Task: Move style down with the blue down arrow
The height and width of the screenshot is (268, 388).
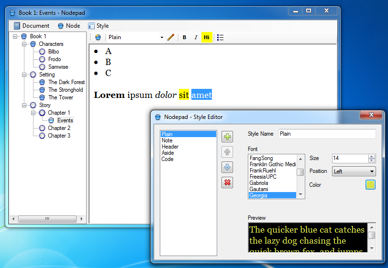Action: (x=227, y=167)
